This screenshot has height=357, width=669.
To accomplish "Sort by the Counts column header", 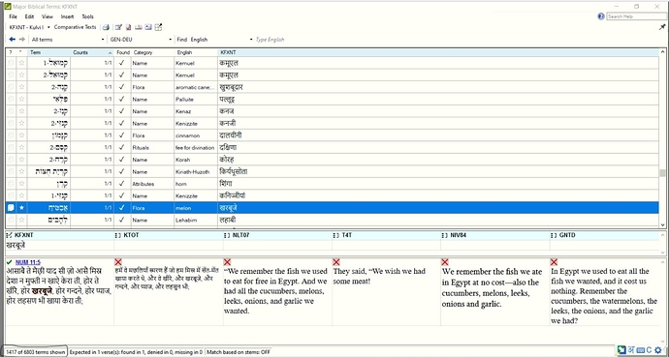I will click(x=92, y=52).
